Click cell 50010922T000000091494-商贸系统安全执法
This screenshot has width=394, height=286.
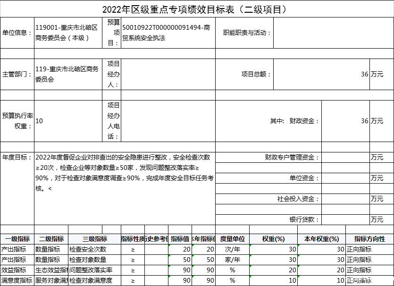[x=168, y=33]
